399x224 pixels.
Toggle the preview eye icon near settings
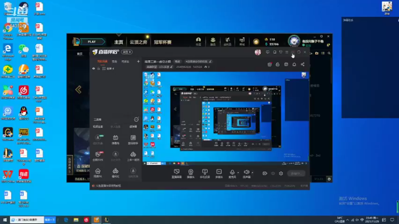[x=273, y=173]
